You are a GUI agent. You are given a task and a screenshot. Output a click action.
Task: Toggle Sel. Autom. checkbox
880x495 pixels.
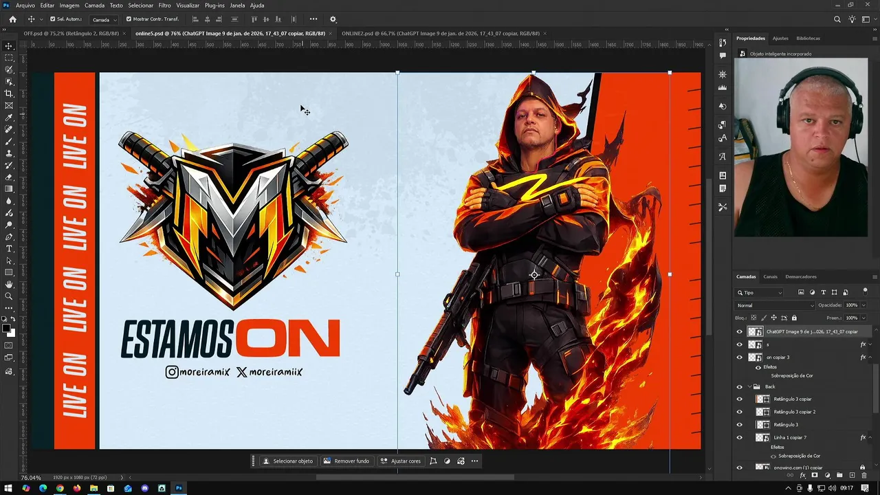[x=53, y=19]
